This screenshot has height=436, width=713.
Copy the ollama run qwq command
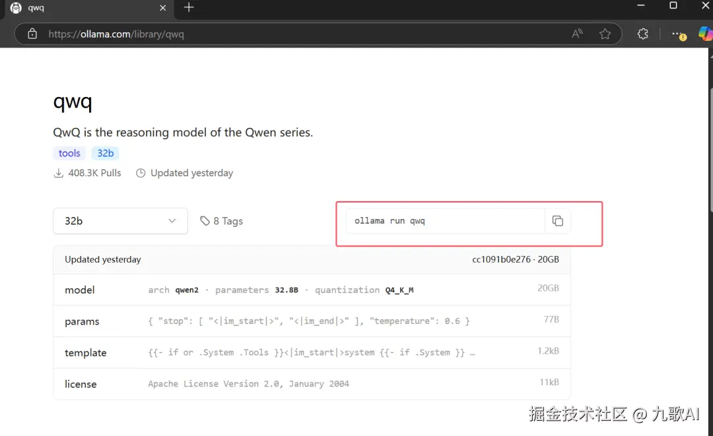tap(557, 221)
